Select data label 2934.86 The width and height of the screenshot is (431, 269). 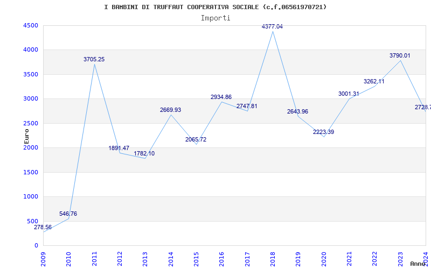[x=221, y=97]
